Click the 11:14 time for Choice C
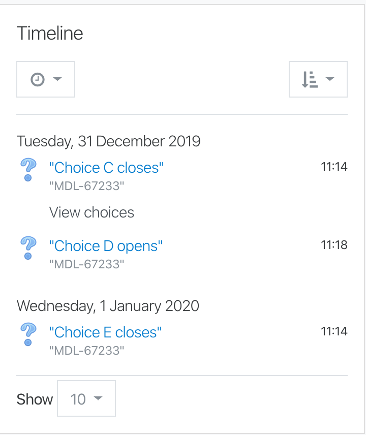Image resolution: width=366 pixels, height=435 pixels. tap(334, 167)
